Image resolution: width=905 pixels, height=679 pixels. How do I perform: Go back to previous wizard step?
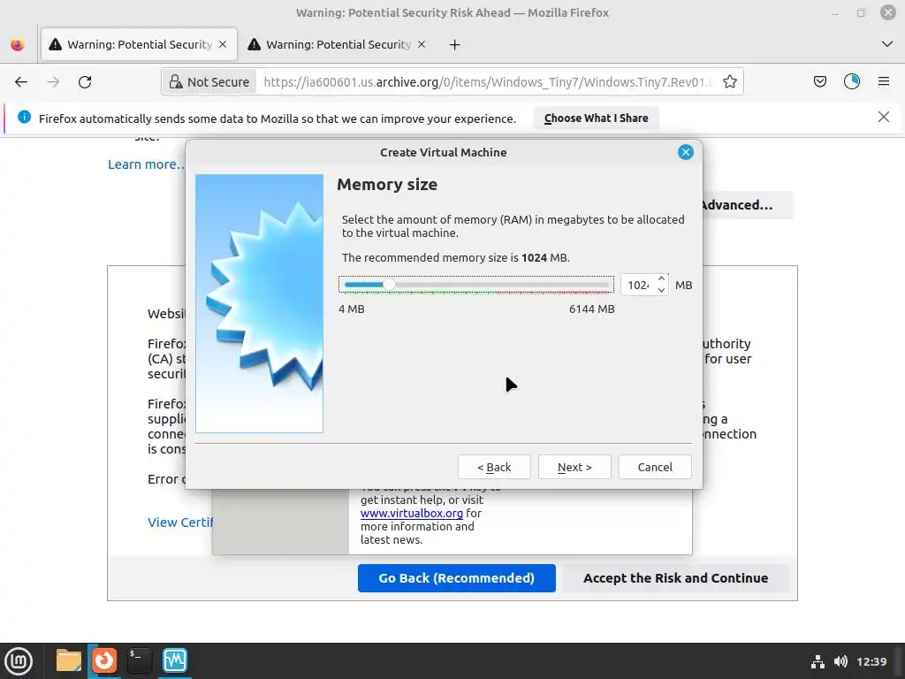pyautogui.click(x=494, y=467)
